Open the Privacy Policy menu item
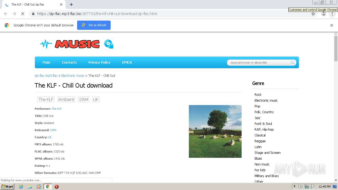The height and width of the screenshot is (190, 338). 99,62
